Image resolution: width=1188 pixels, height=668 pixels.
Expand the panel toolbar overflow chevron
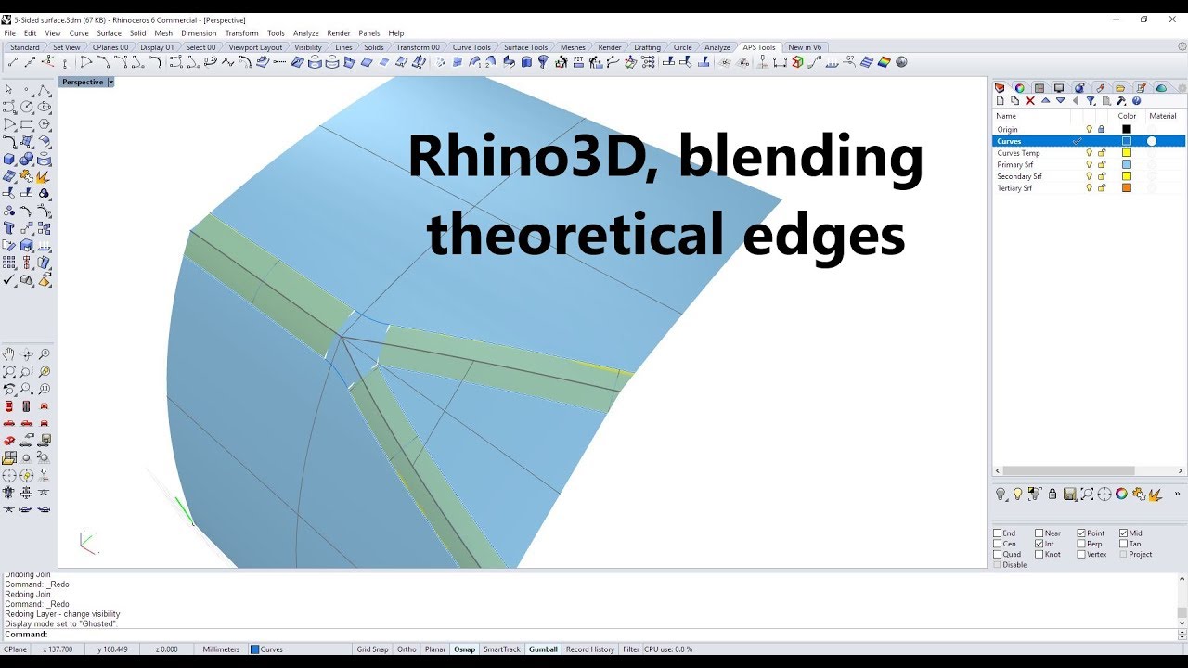[1177, 494]
